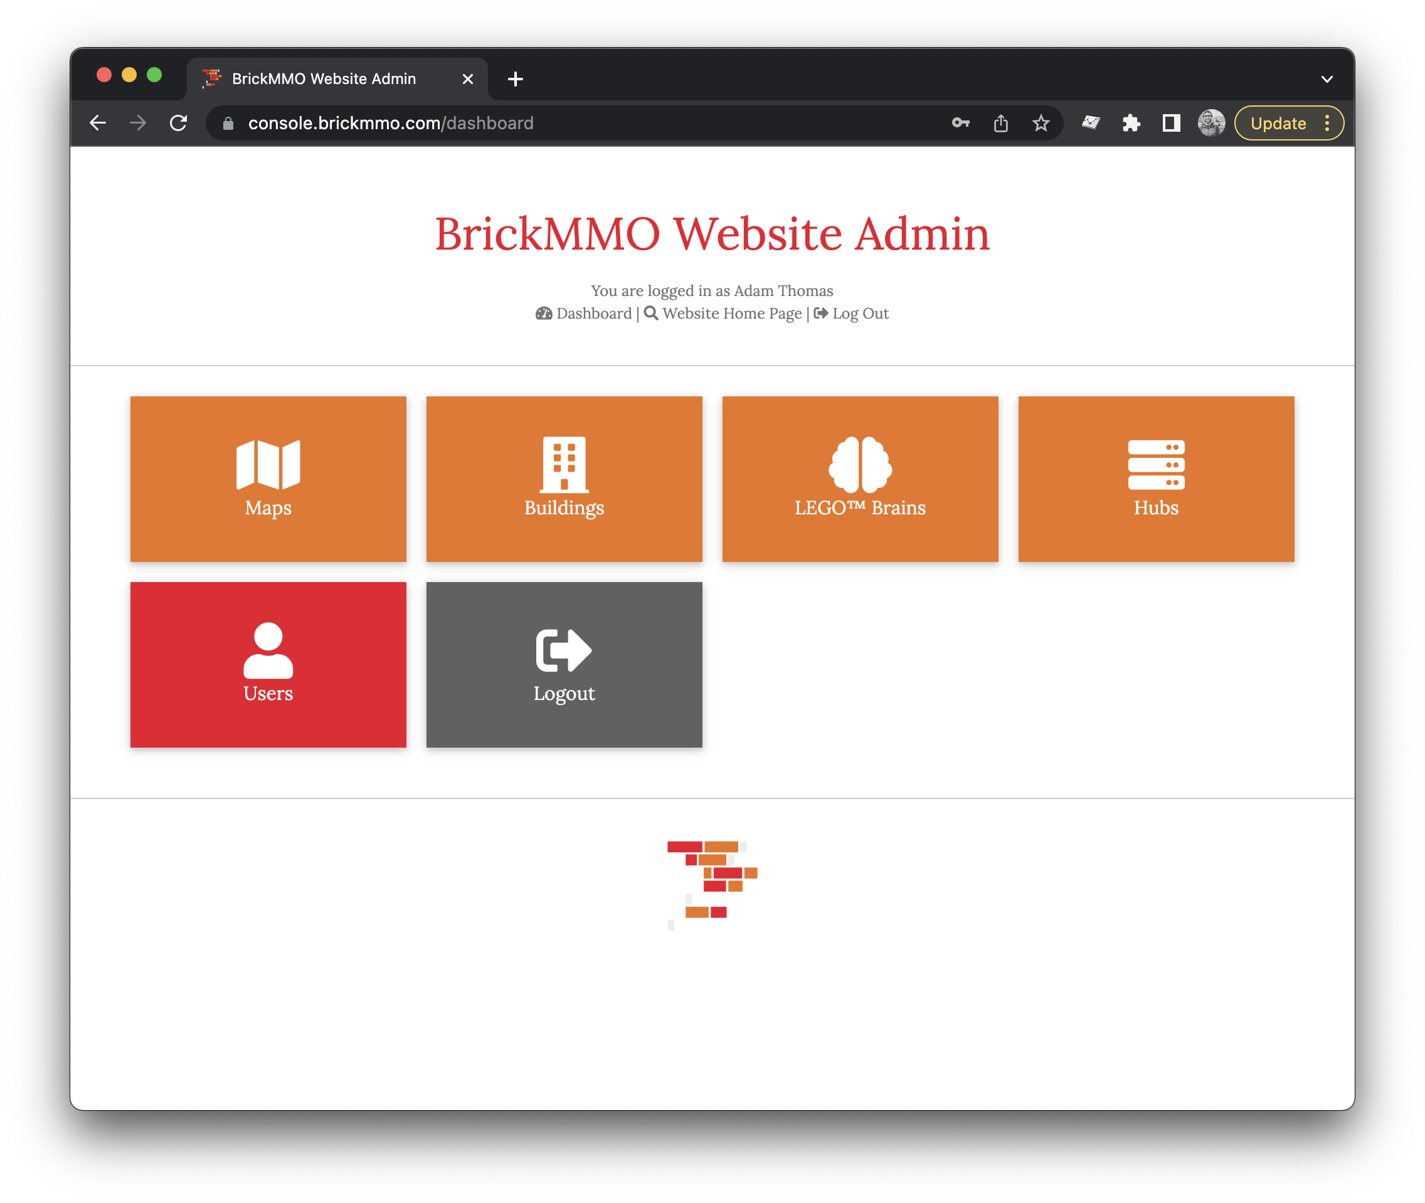The width and height of the screenshot is (1425, 1203).
Task: Click the Chrome profile avatar
Action: coord(1211,124)
